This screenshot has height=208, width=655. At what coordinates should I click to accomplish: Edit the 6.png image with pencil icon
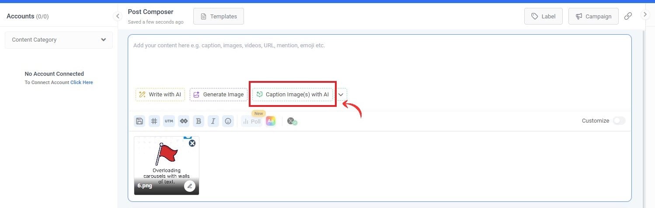pos(189,186)
